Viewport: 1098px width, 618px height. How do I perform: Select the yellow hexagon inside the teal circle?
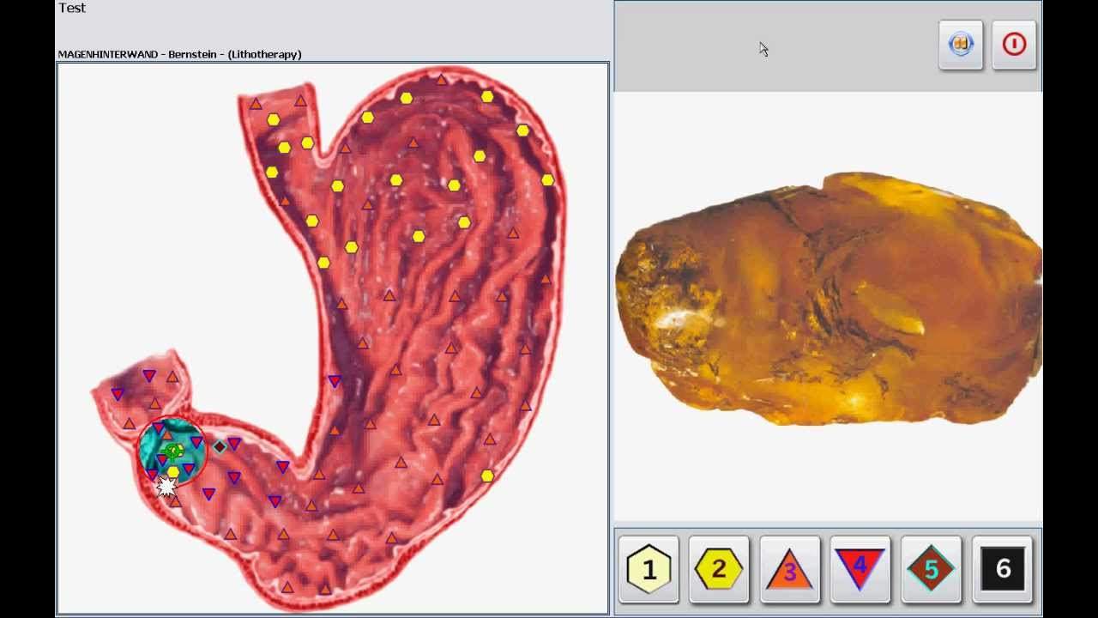click(x=173, y=471)
